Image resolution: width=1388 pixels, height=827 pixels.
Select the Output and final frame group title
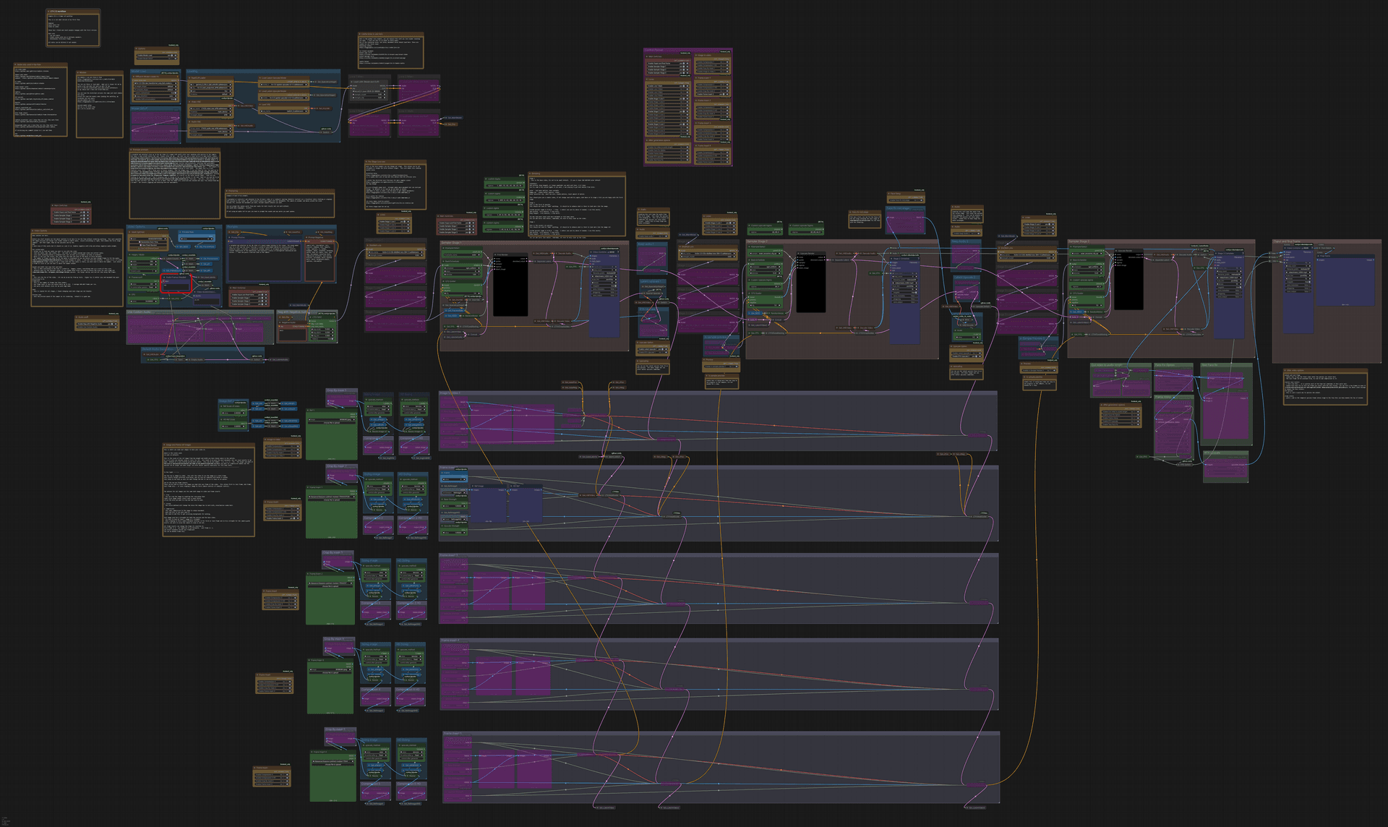[x=1287, y=241]
